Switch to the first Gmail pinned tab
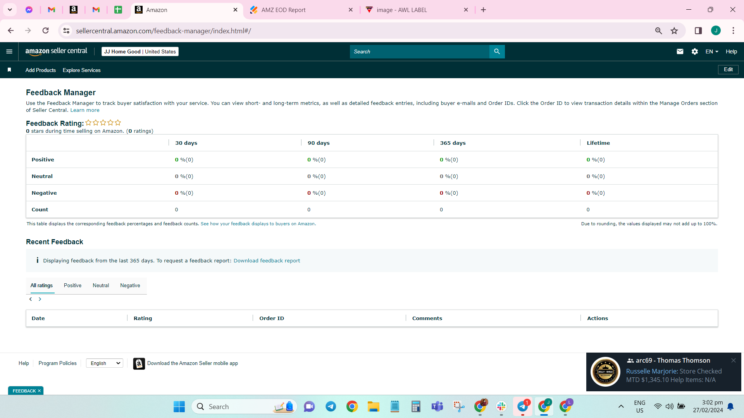 coord(52,10)
